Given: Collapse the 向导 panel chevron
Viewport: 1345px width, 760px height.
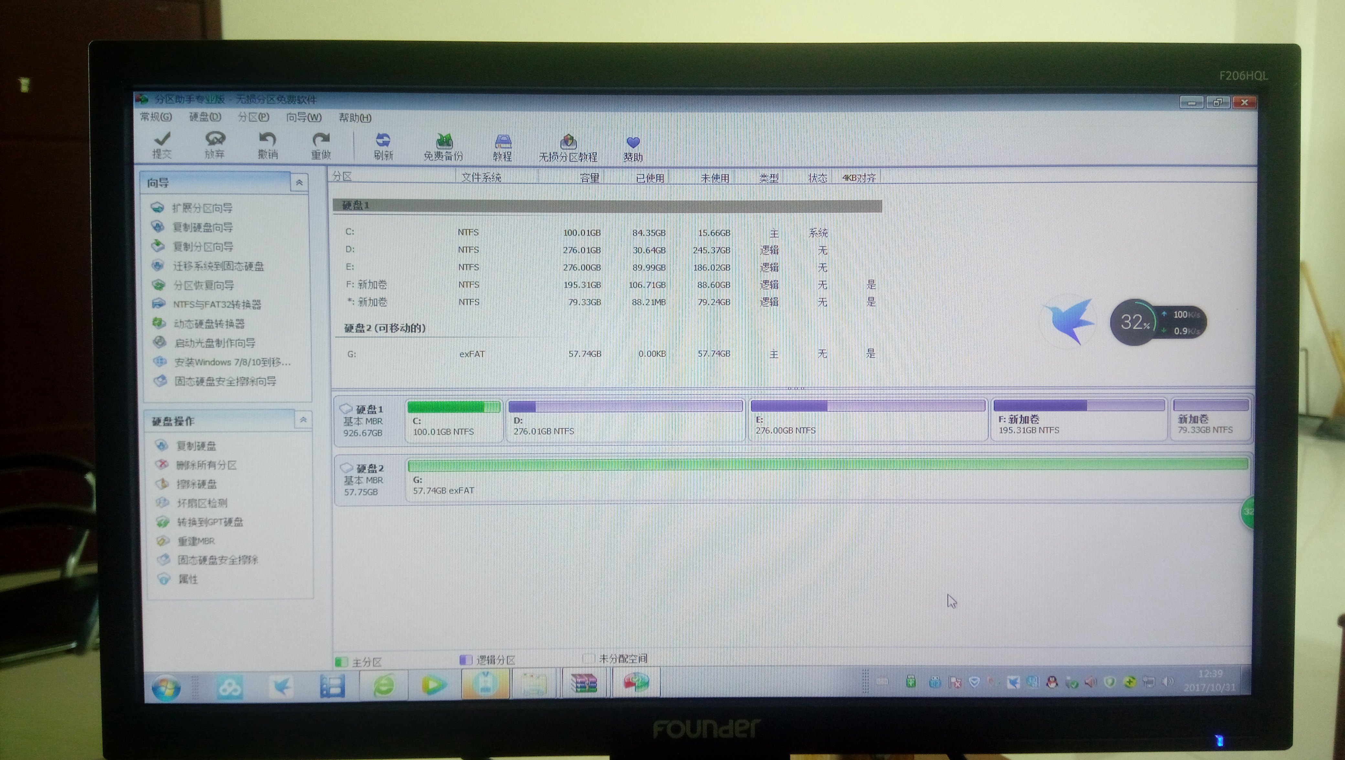Looking at the screenshot, I should [299, 182].
